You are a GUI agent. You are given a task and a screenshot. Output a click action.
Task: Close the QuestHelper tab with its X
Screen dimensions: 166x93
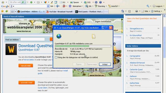[44, 11]
